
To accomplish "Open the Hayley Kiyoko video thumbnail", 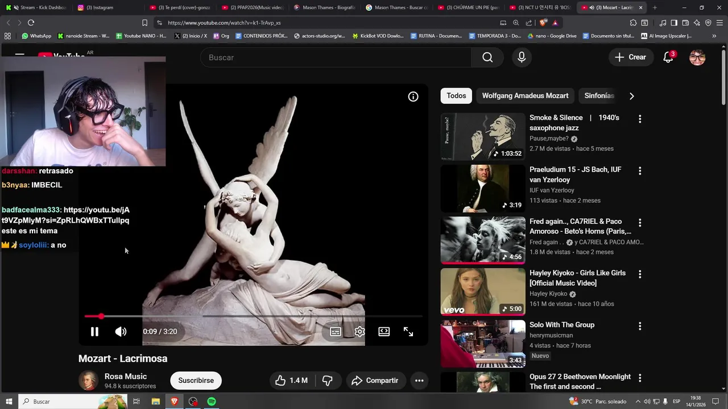I will point(483,292).
